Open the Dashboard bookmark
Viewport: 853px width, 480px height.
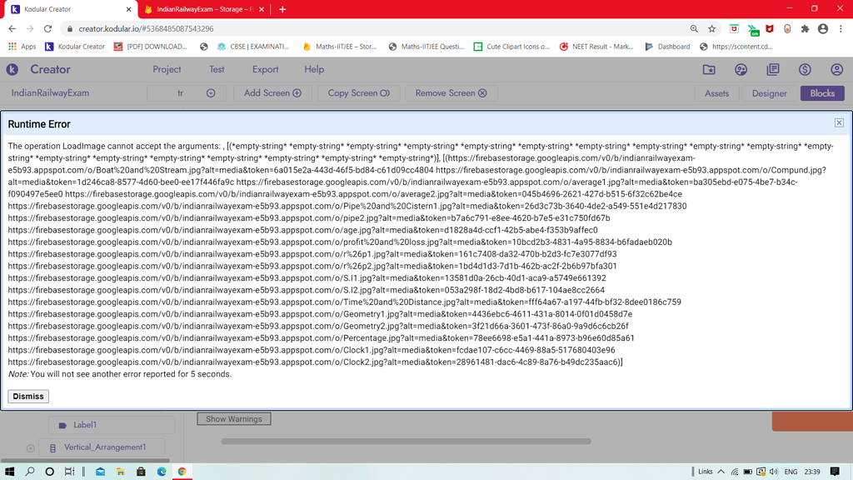[x=667, y=47]
